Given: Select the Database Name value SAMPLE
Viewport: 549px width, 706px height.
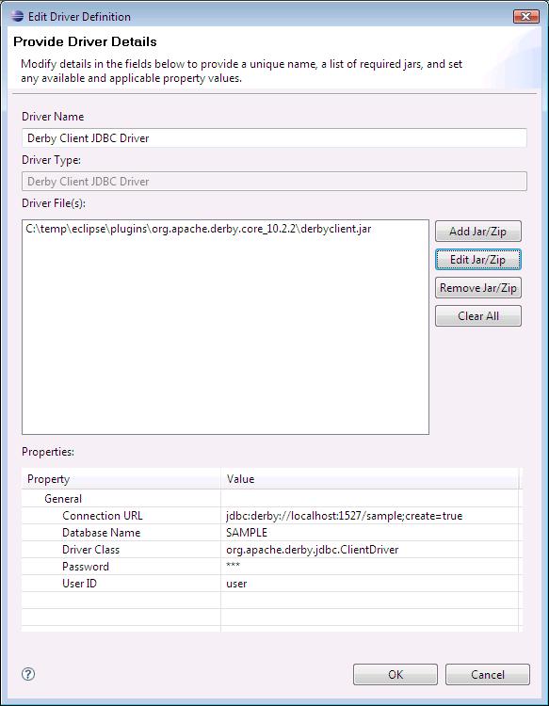Looking at the screenshot, I should click(x=247, y=533).
